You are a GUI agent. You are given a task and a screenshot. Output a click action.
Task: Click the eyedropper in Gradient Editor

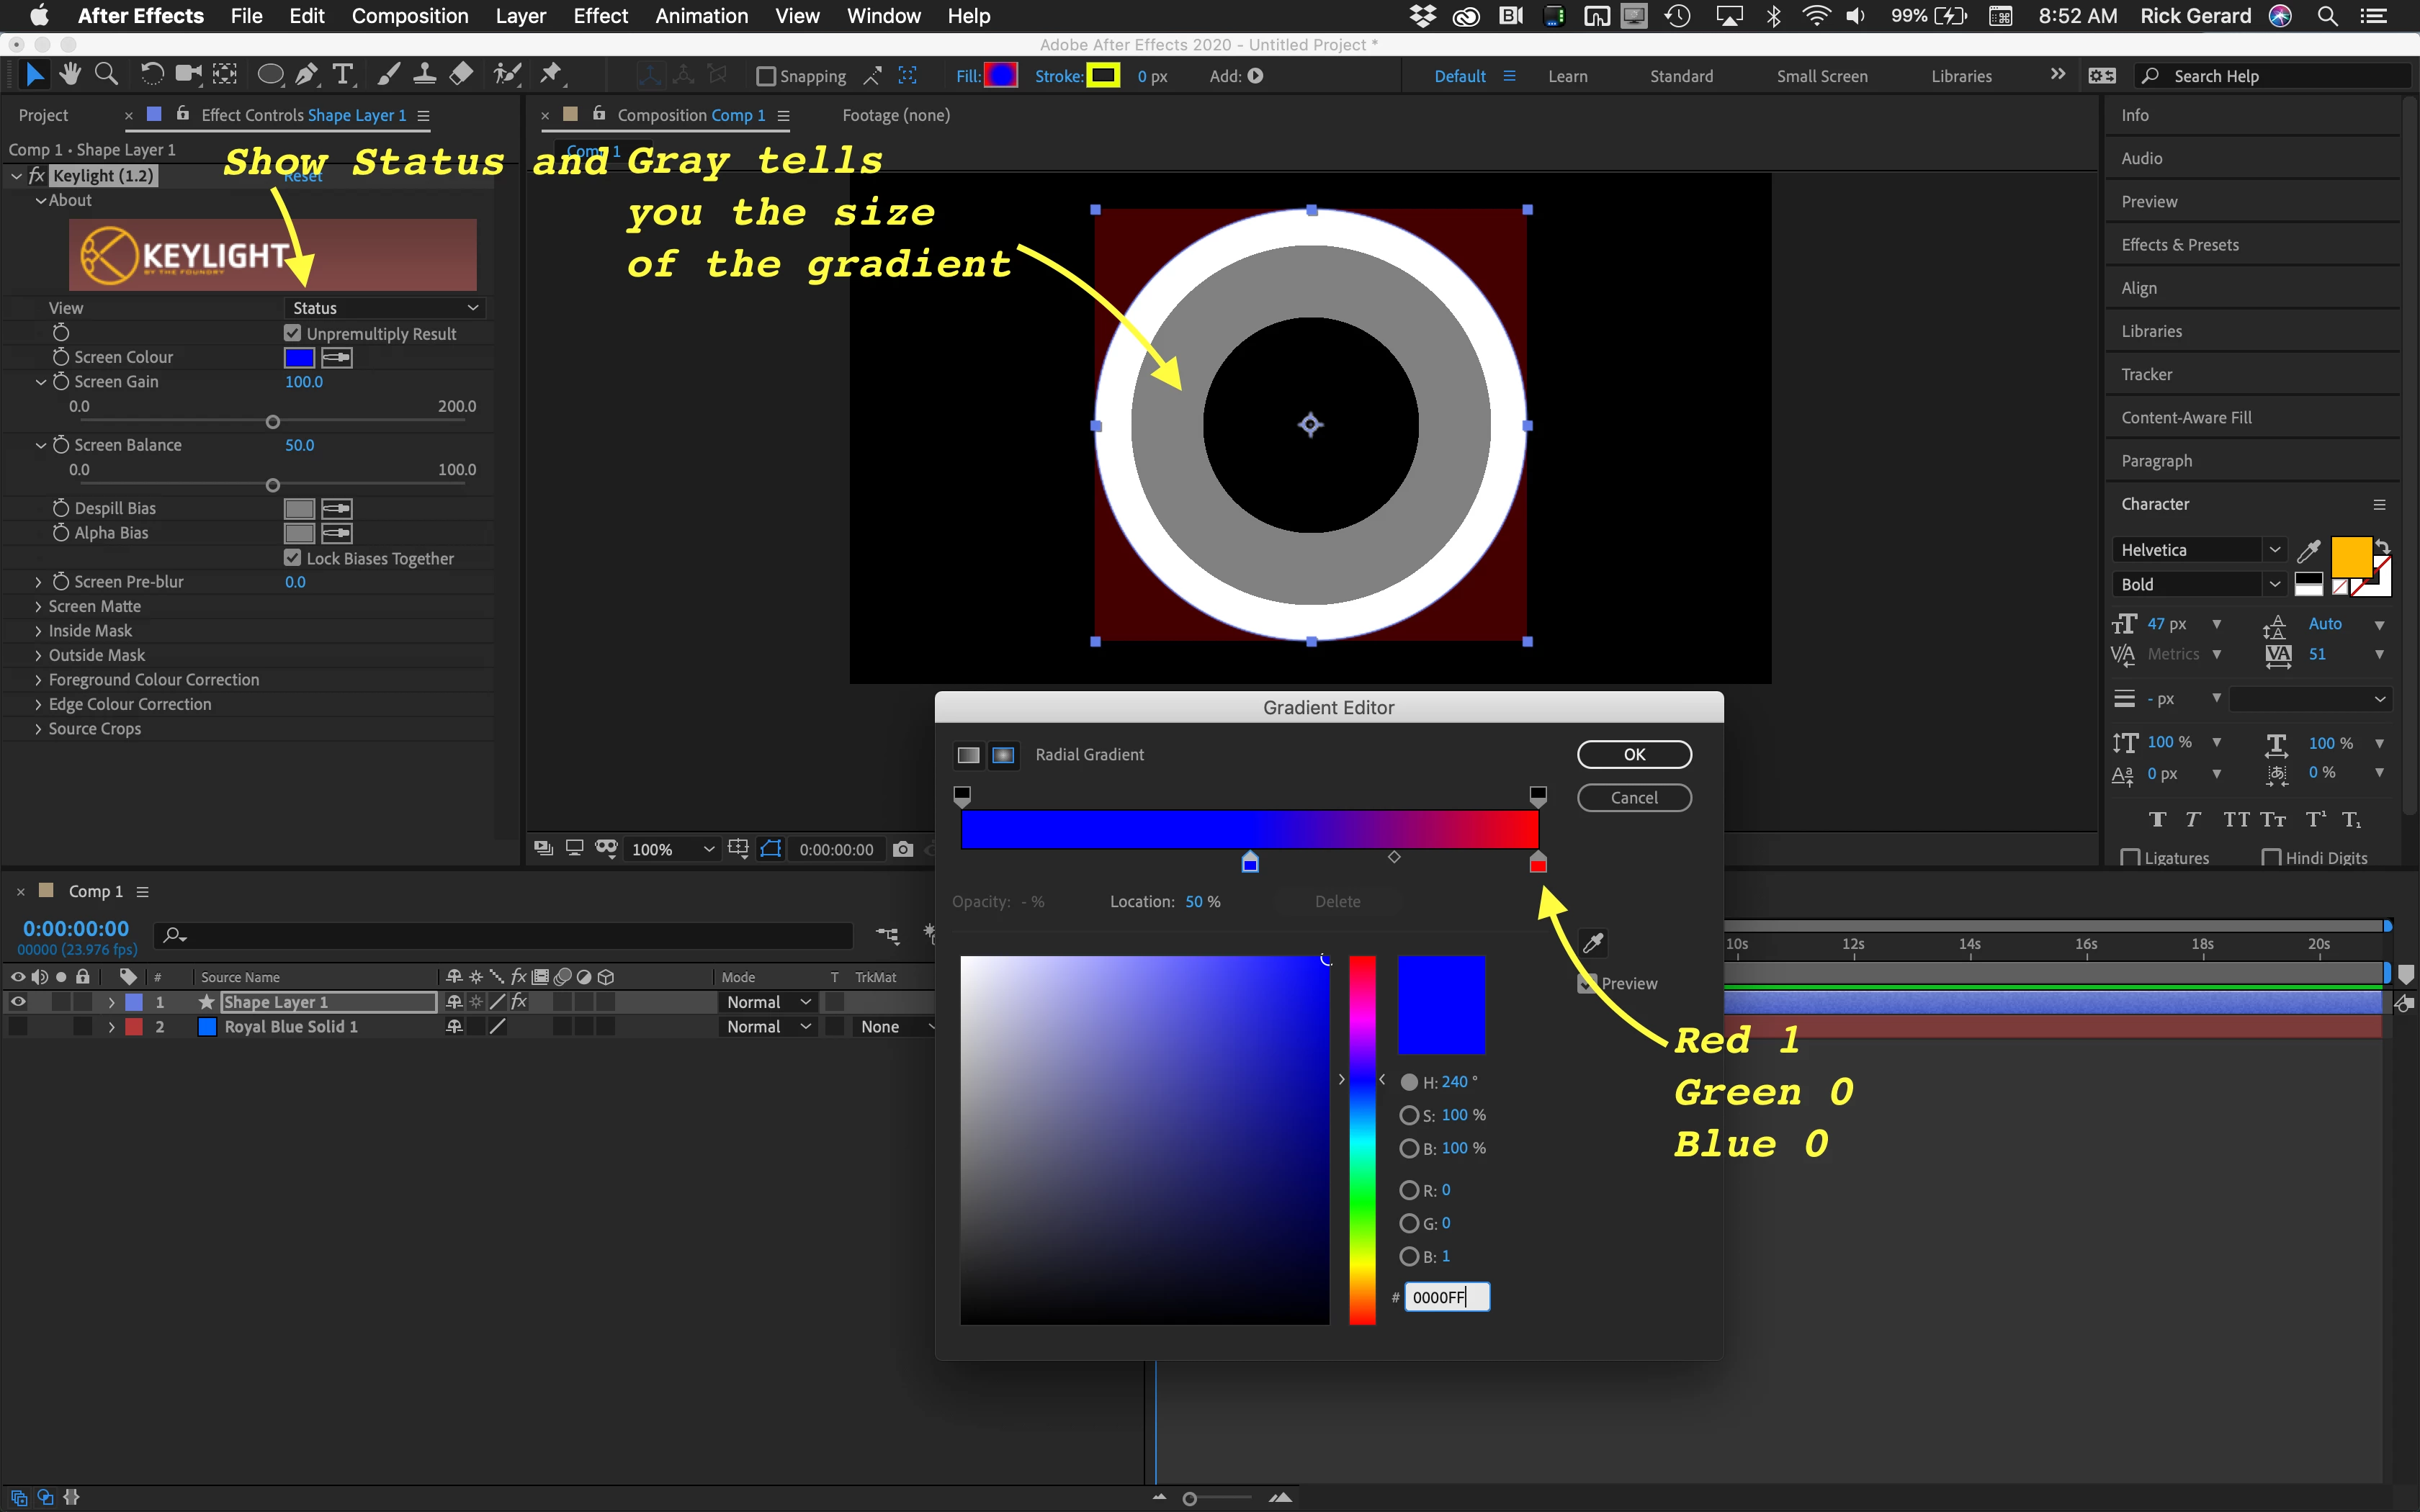tap(1593, 942)
